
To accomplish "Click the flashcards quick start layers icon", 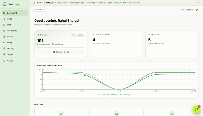I will [172, 114].
